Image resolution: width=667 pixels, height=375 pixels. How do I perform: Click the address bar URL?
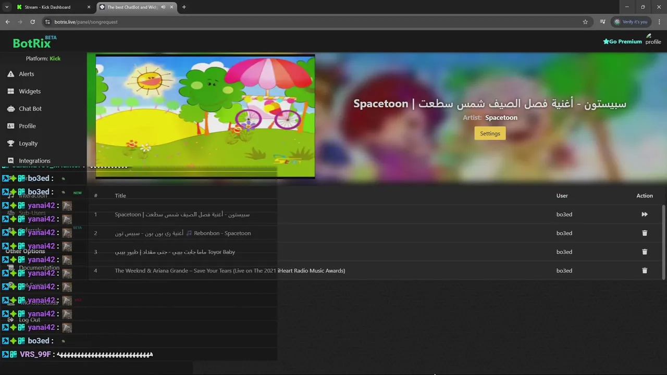tap(86, 22)
